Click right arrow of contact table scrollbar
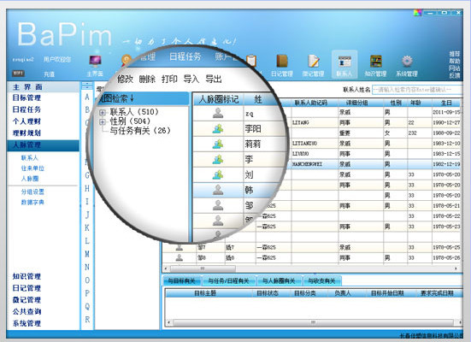This screenshot has height=342, width=471. click(x=456, y=268)
